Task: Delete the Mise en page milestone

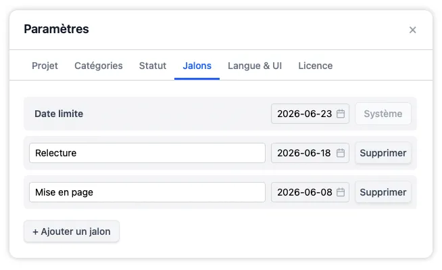Action: (383, 192)
